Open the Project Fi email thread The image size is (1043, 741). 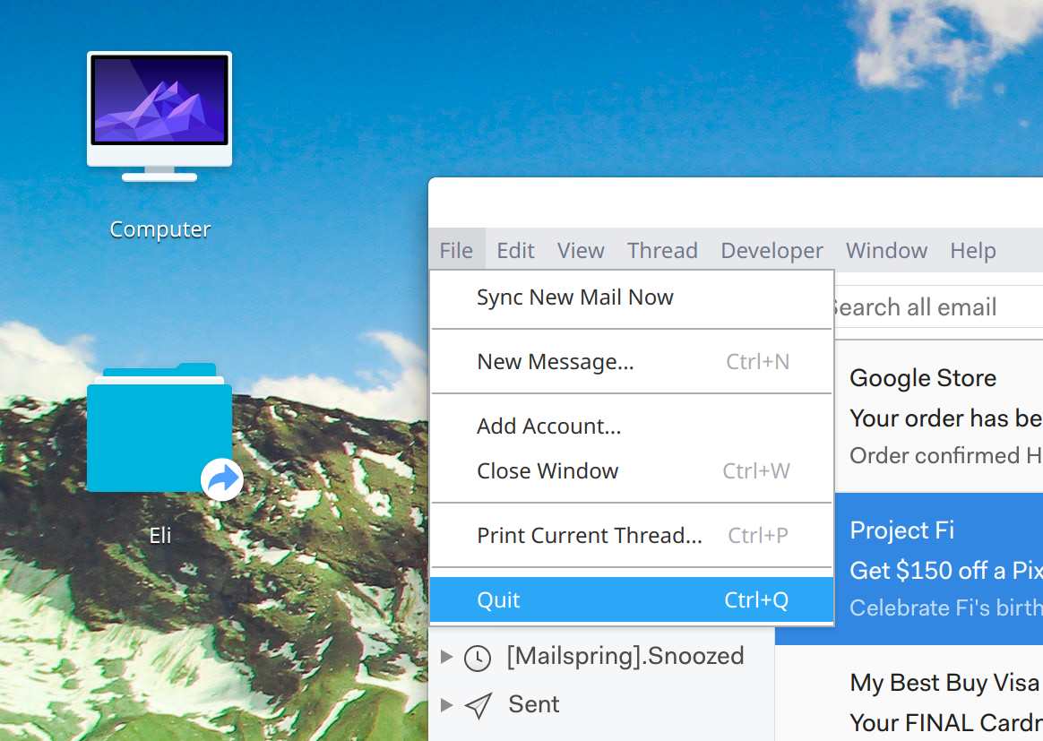point(939,569)
